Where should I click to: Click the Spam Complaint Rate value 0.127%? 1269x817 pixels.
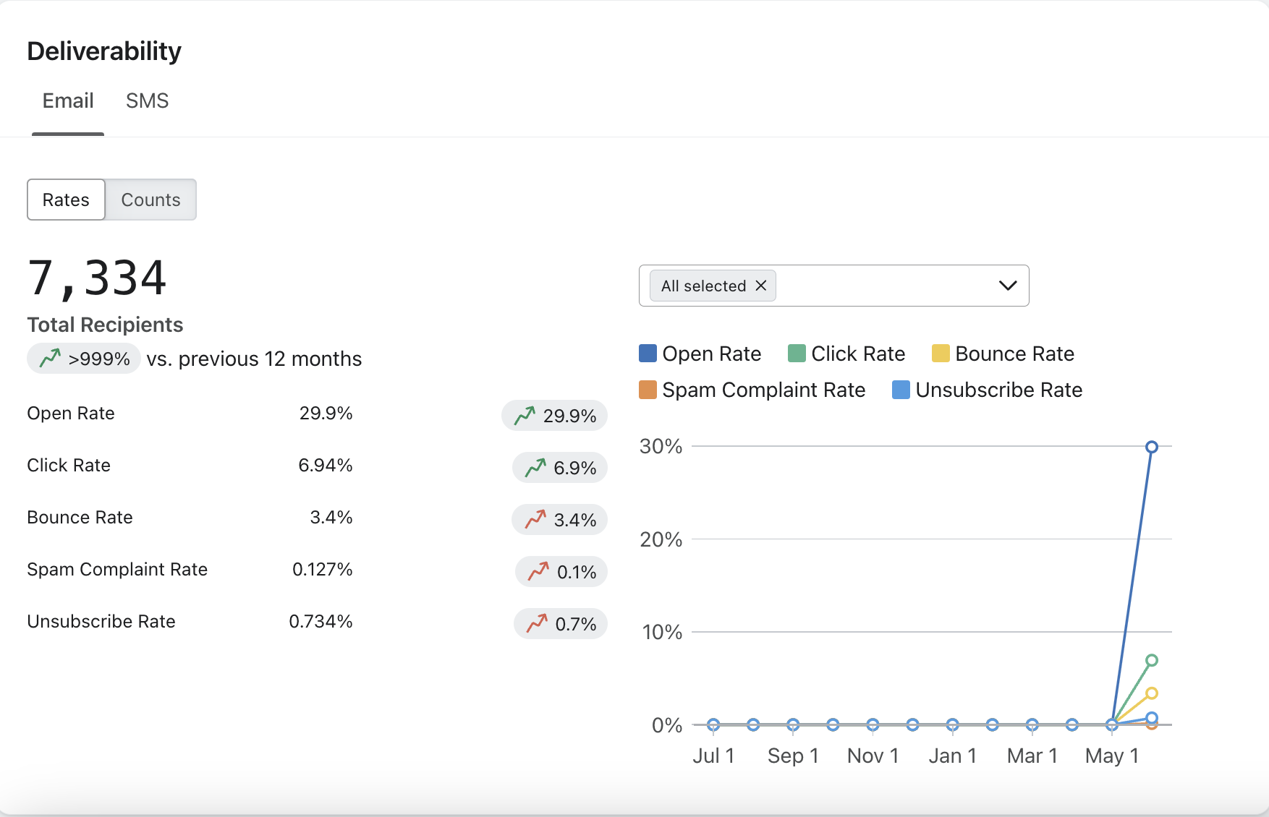(323, 570)
